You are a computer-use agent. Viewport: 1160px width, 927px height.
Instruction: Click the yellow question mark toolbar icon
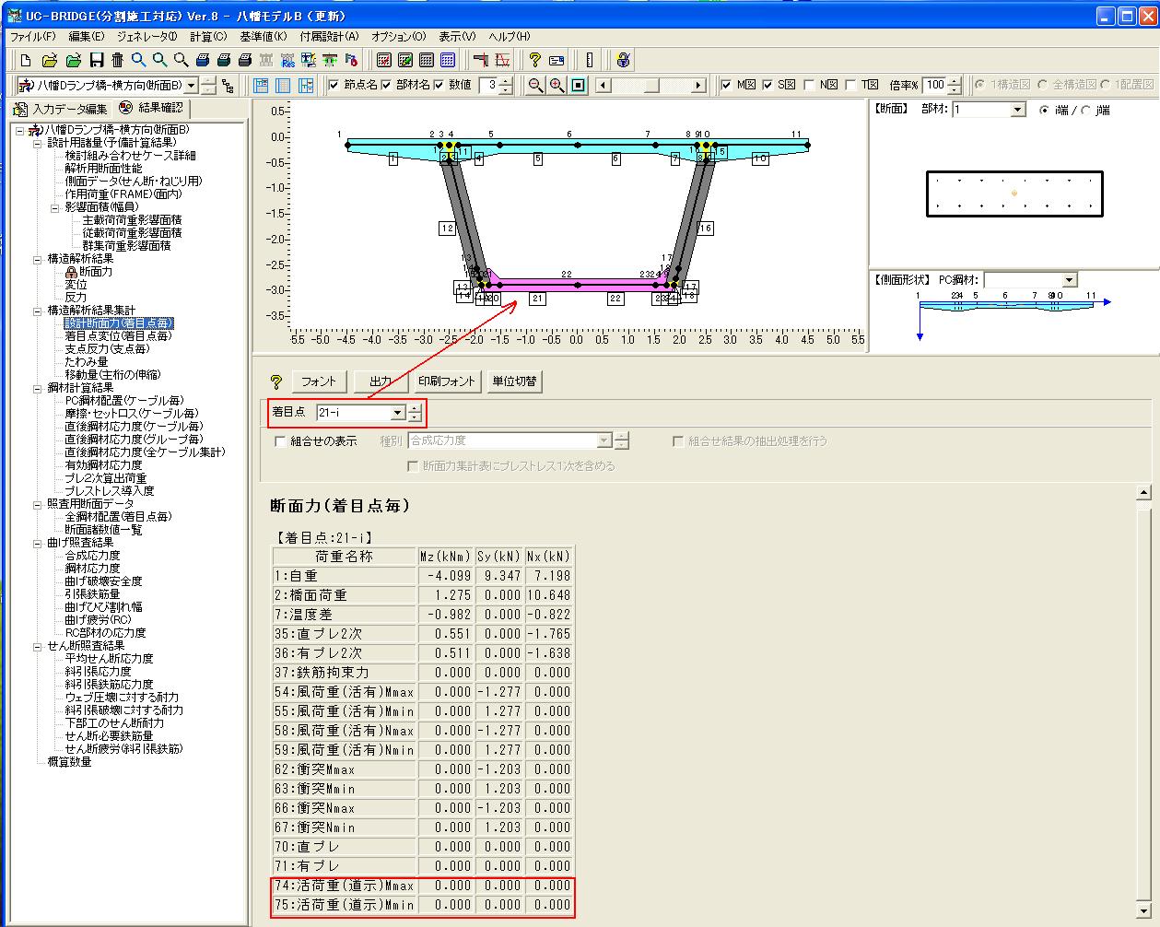tap(534, 61)
